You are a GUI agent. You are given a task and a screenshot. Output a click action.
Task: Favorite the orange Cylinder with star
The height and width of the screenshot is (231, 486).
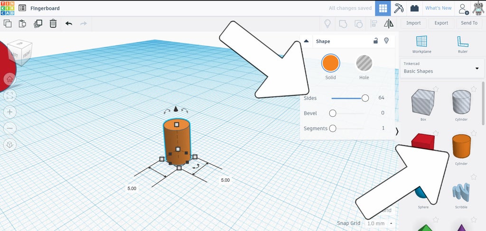point(473,133)
